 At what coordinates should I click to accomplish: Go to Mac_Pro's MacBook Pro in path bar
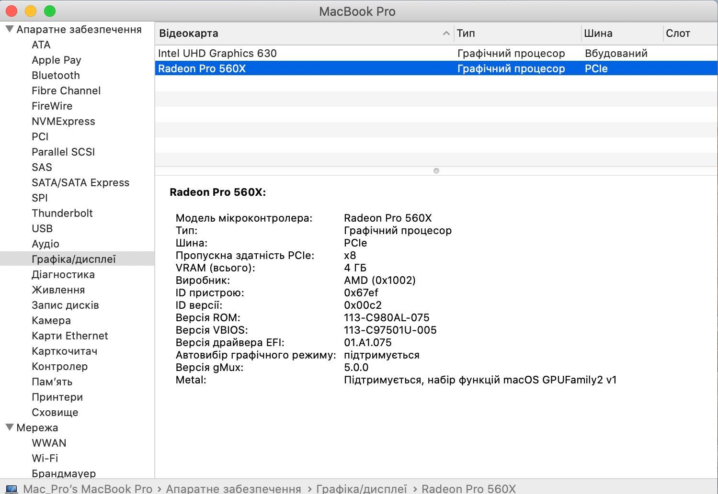pos(88,489)
